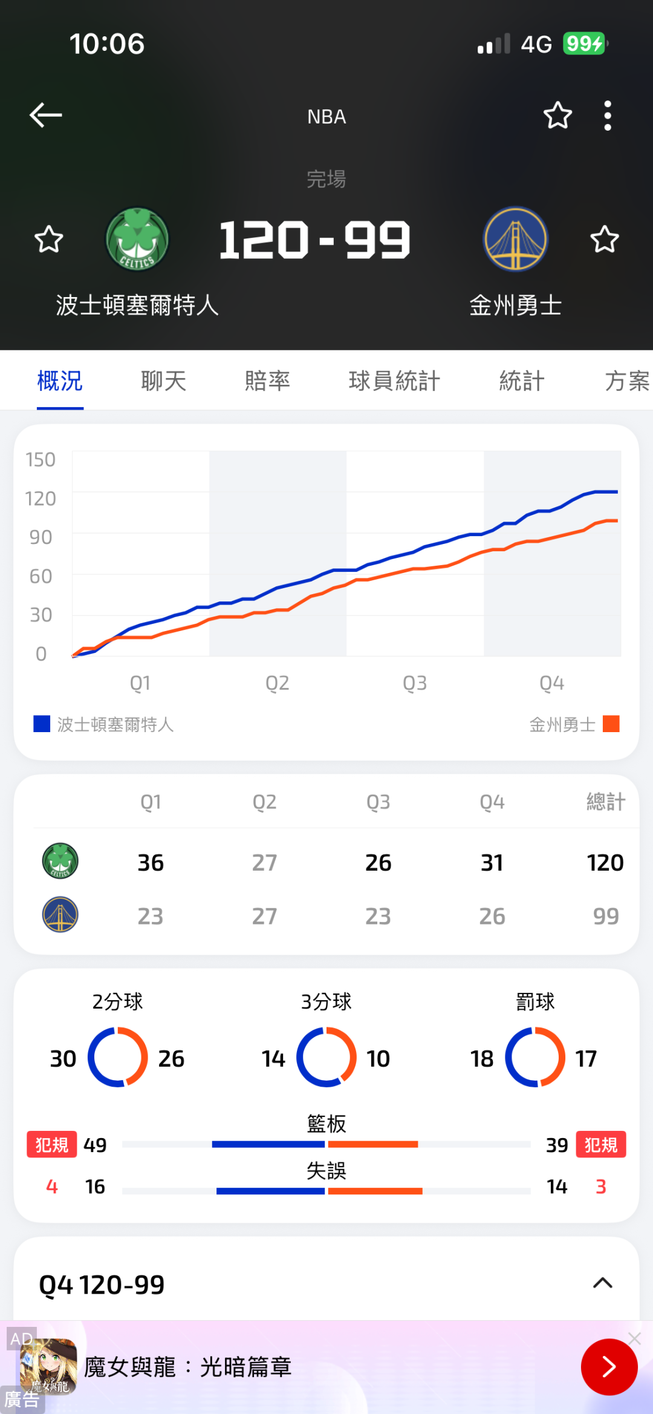Favorite this NBA match with top star

point(557,116)
